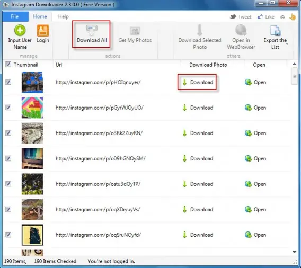The height and width of the screenshot is (268, 301).
Task: Select the Get My Photos icon
Action: [135, 31]
